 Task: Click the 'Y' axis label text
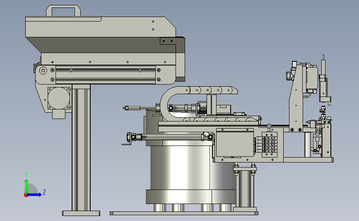point(26,175)
